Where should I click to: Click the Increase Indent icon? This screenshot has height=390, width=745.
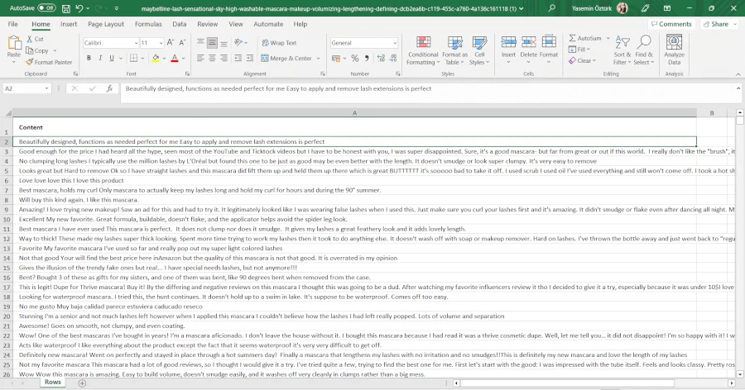[250, 58]
